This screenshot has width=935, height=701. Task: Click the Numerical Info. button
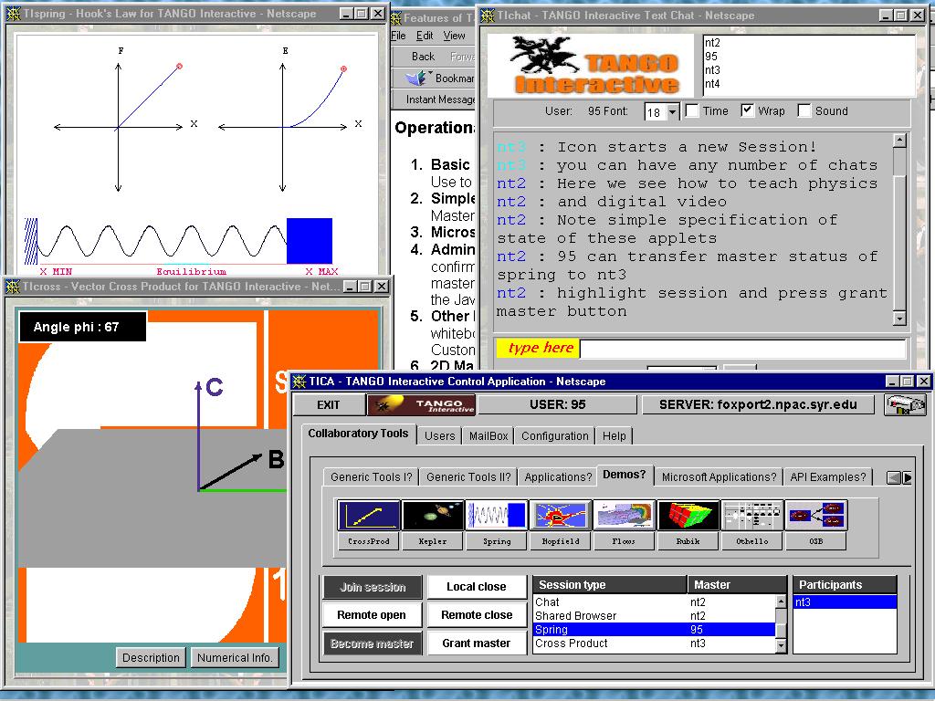coord(235,657)
